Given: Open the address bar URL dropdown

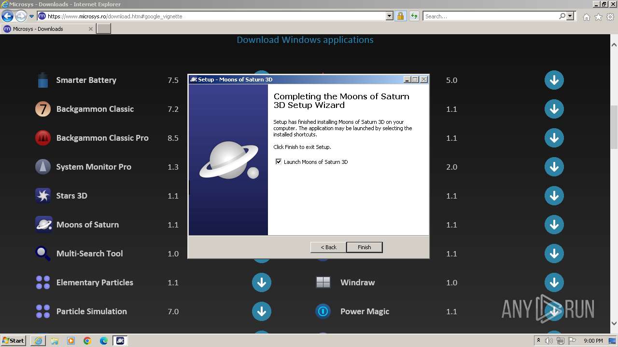Looking at the screenshot, I should [390, 16].
